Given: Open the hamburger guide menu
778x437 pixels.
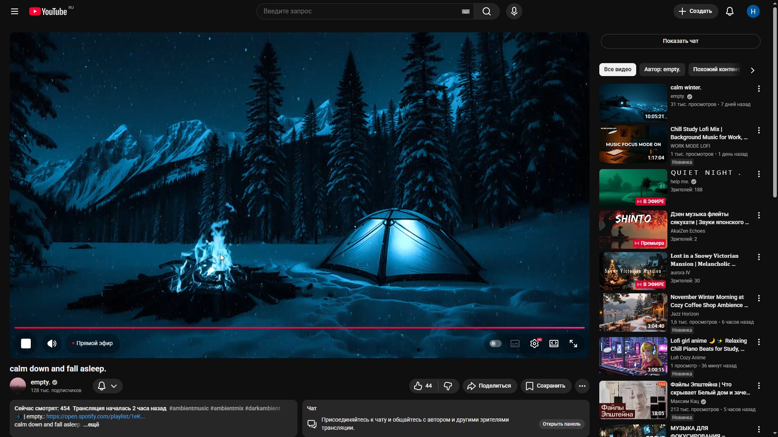Looking at the screenshot, I should click(15, 11).
